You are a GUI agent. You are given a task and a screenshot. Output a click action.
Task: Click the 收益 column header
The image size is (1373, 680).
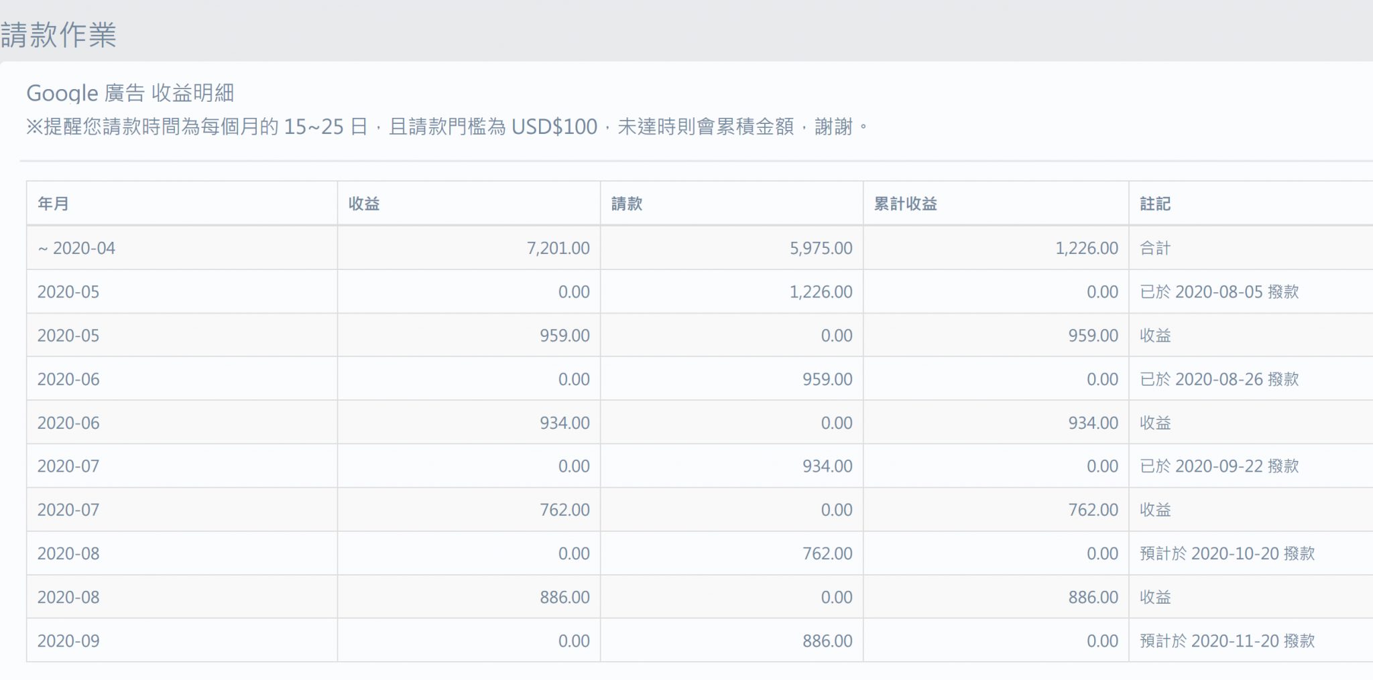click(x=364, y=204)
